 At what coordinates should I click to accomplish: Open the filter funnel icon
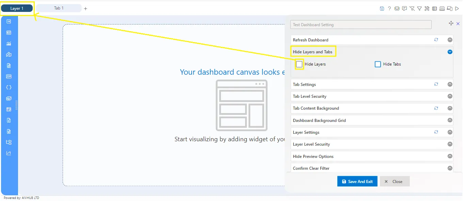pos(419,8)
